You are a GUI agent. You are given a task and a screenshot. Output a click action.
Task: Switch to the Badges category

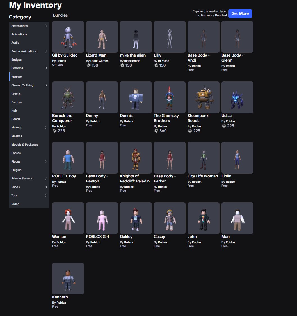click(x=29, y=60)
